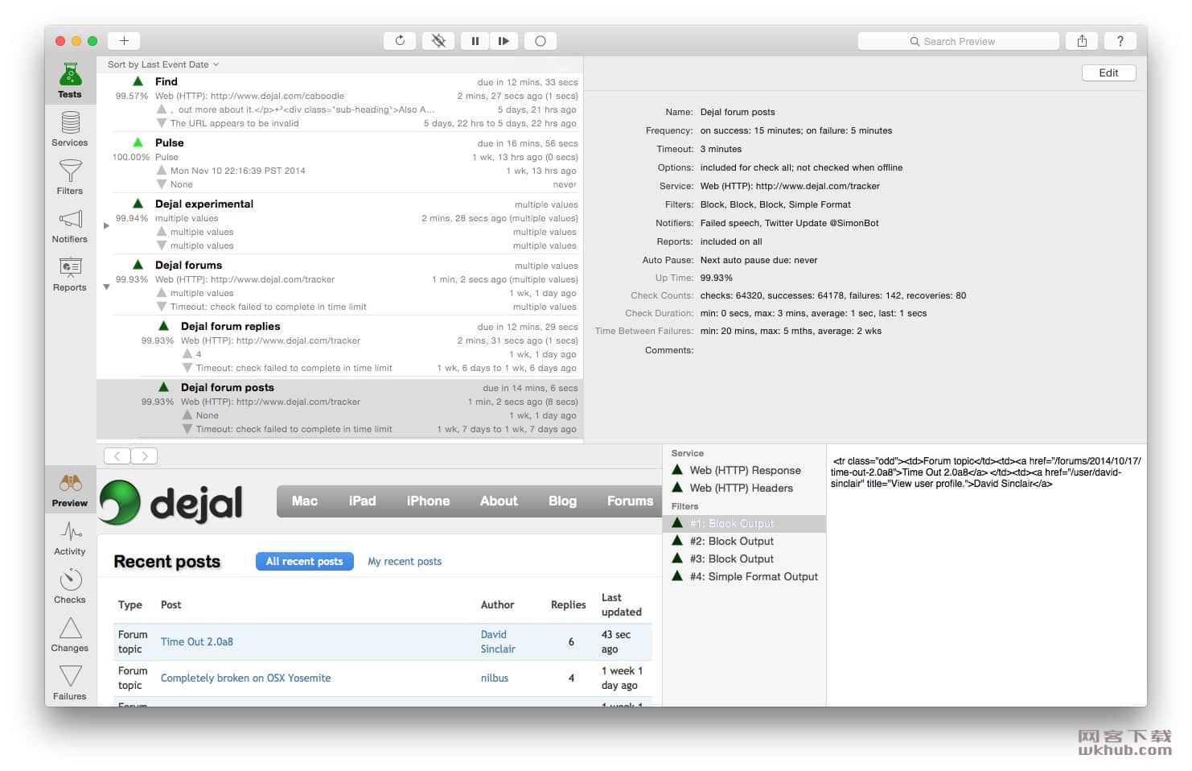1192x771 pixels.
Task: Select the Tests sidebar icon
Action: (70, 80)
